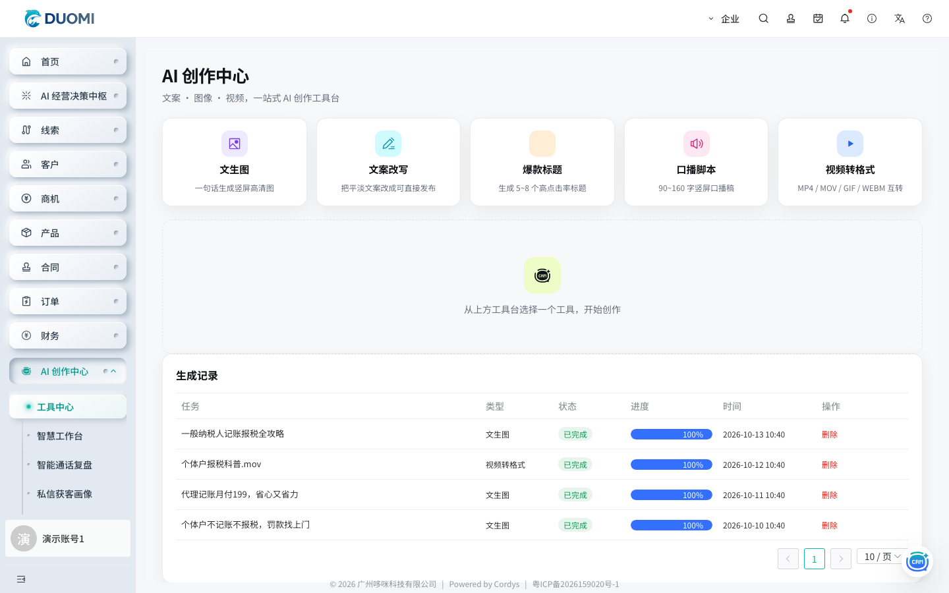Viewport: 949px width, 593px height.
Task: Open the 企业 dropdown in header
Action: pyautogui.click(x=724, y=18)
